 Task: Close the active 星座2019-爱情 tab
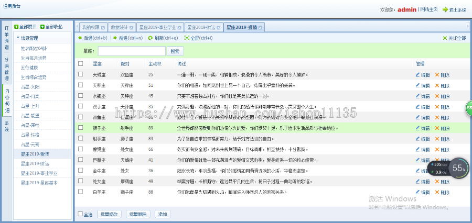point(260,28)
